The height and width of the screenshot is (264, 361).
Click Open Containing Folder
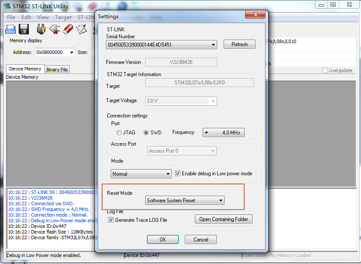click(223, 219)
